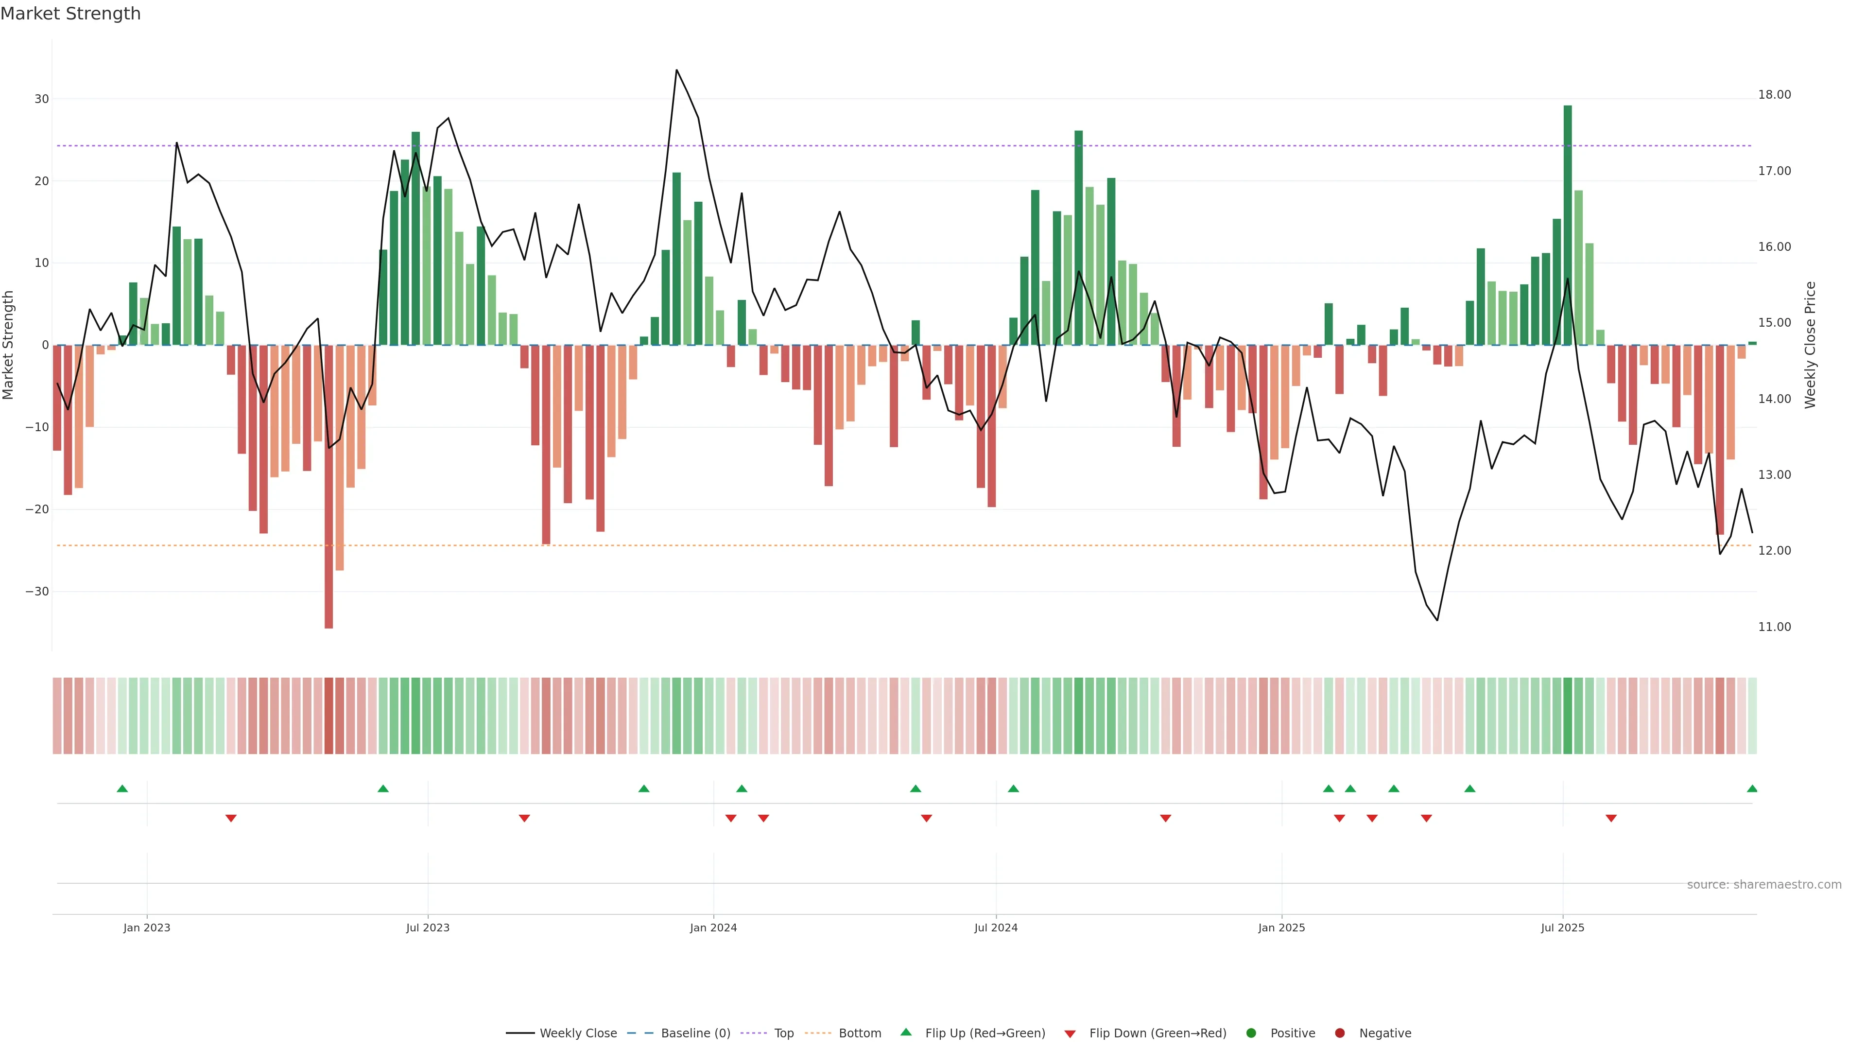
Task: Click the first red flip-down marker after Jan 2023
Action: pyautogui.click(x=231, y=818)
